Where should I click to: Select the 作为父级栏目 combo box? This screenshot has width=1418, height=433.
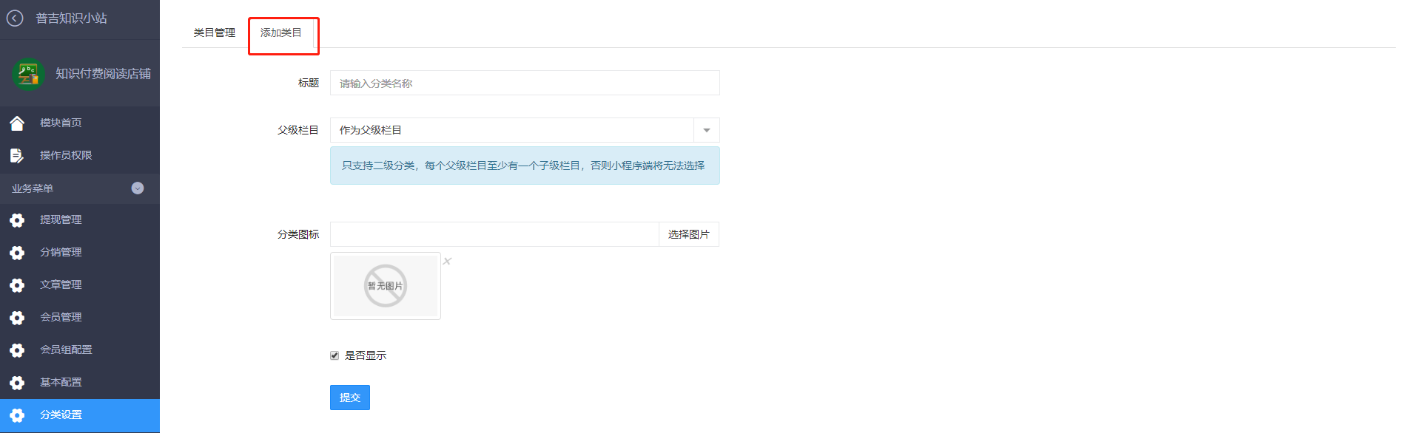(525, 130)
